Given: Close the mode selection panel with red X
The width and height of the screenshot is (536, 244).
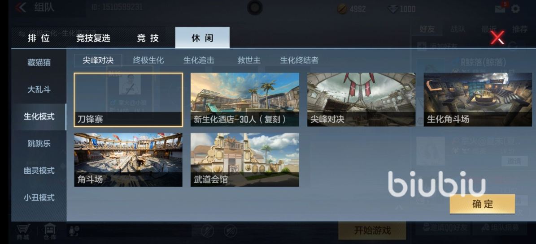Looking at the screenshot, I should click(x=497, y=37).
